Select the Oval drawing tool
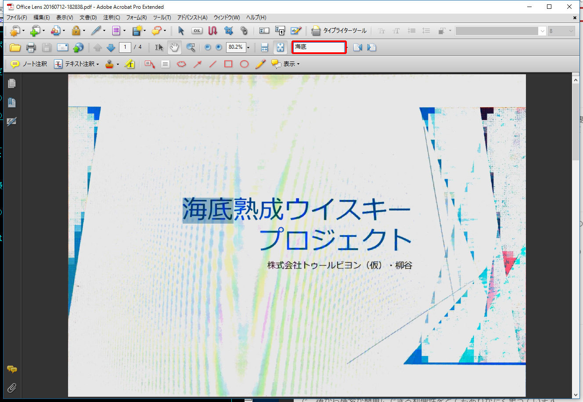This screenshot has width=583, height=402. (244, 64)
